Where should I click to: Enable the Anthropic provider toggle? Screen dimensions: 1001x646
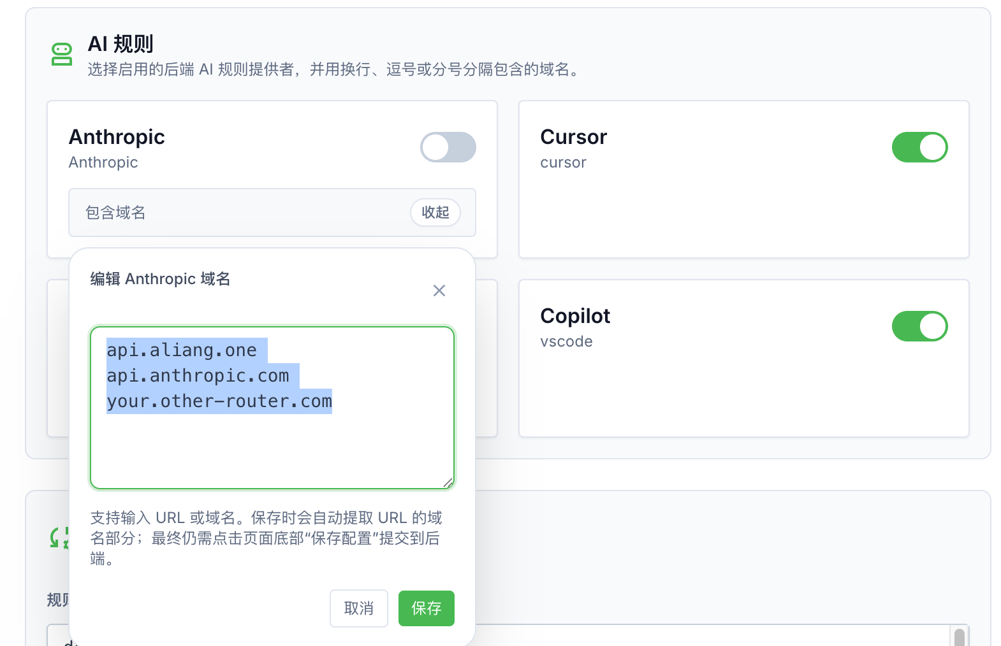point(448,147)
